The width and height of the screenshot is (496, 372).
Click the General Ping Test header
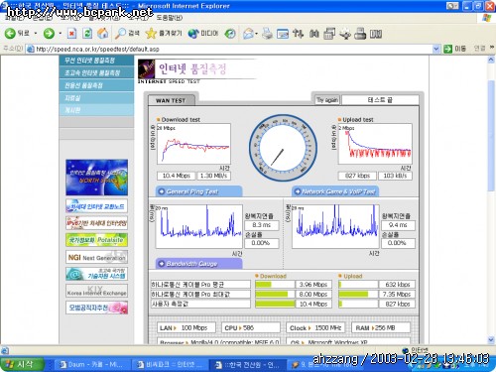[x=198, y=191]
